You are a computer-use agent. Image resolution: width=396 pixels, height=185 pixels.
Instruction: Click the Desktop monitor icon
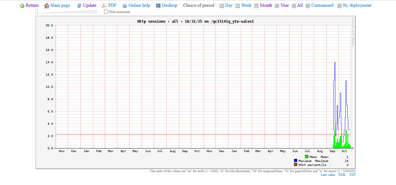coord(158,6)
